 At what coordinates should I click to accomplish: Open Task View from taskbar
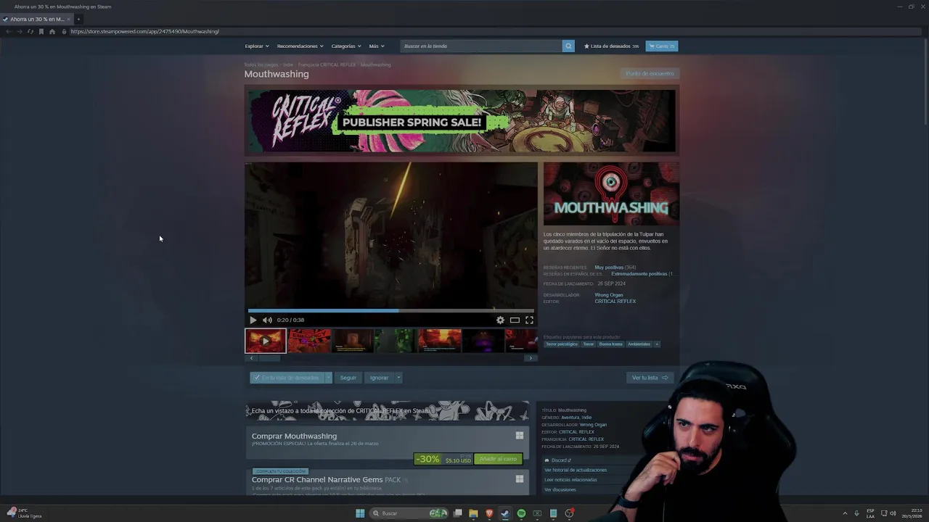pos(458,513)
